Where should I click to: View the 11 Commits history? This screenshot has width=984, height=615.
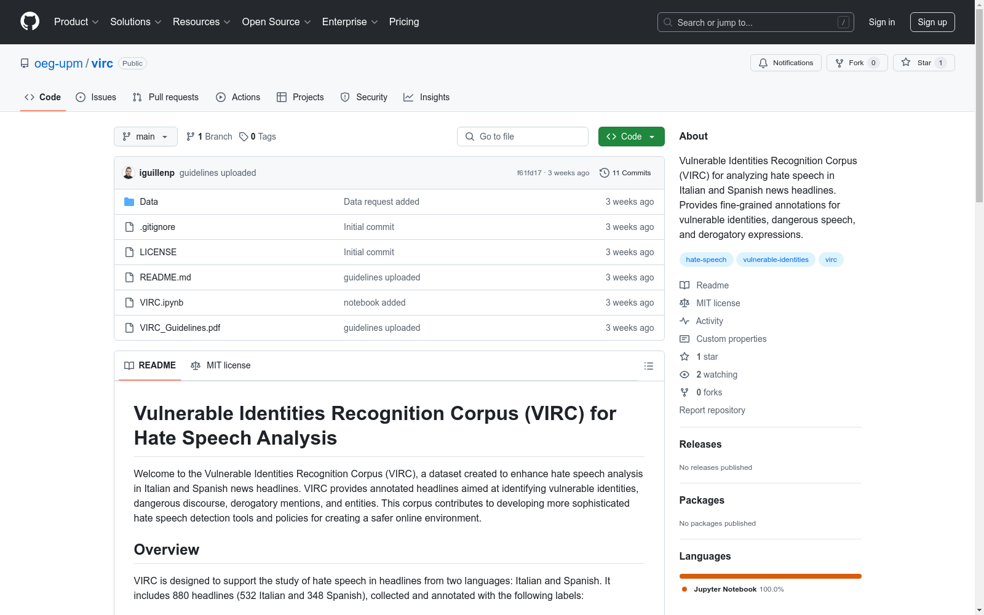tap(625, 173)
